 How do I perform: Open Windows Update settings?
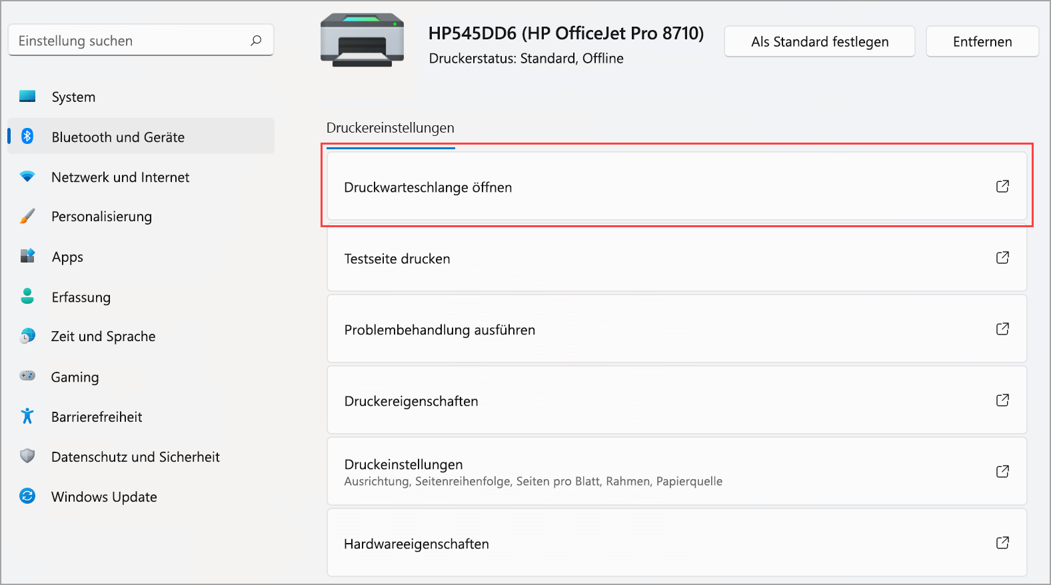click(x=141, y=496)
